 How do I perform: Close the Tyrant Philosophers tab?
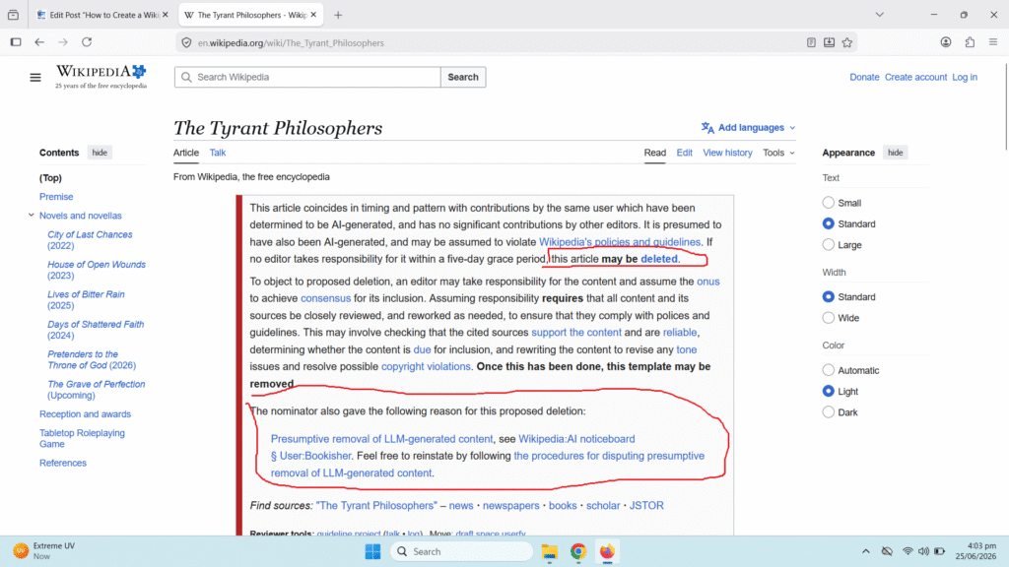tap(313, 14)
